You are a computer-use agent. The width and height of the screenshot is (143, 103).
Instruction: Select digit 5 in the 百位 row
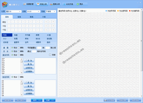point(27,22)
